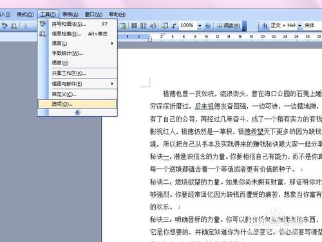322x242 pixels.
Task: Select the Drawing toolbar icon
Action: [x=153, y=26]
